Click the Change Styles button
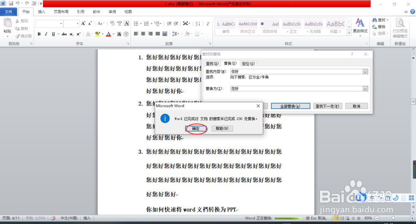 coord(360,27)
